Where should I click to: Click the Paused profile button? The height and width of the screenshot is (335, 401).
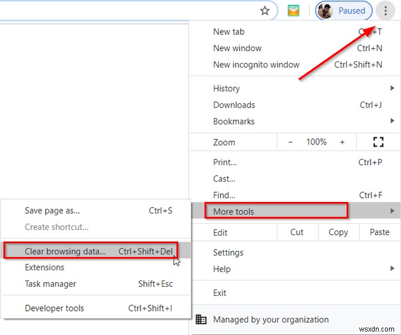pyautogui.click(x=344, y=11)
